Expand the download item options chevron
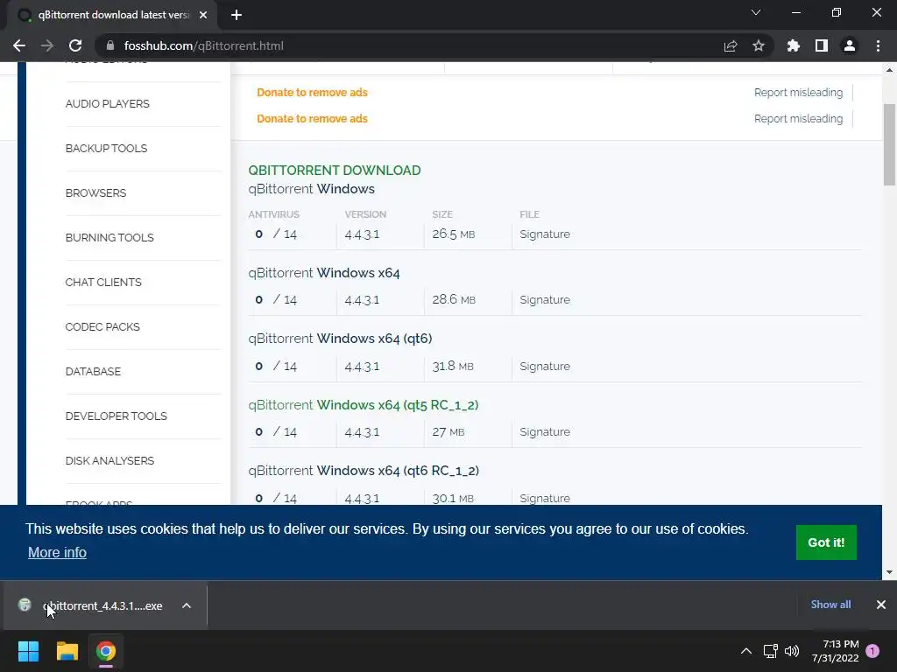Image resolution: width=897 pixels, height=672 pixels. pyautogui.click(x=187, y=605)
